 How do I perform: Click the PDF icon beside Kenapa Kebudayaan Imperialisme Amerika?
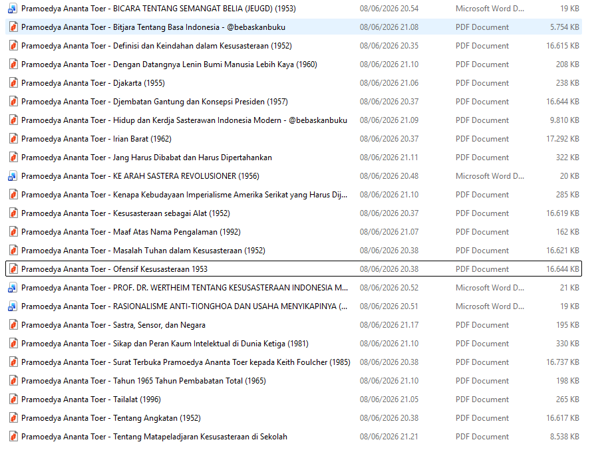pyautogui.click(x=13, y=195)
